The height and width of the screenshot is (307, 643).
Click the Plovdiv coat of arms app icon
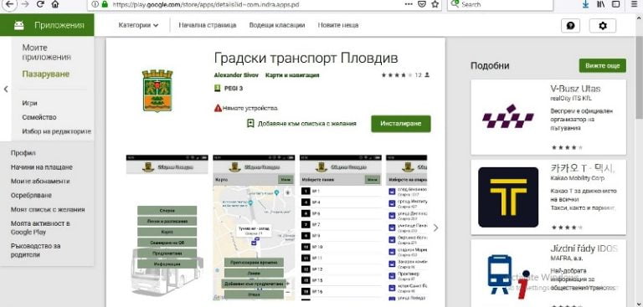(x=157, y=90)
